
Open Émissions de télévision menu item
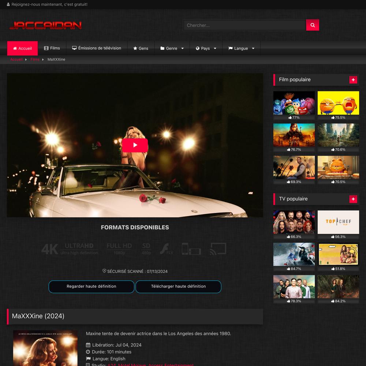point(97,48)
